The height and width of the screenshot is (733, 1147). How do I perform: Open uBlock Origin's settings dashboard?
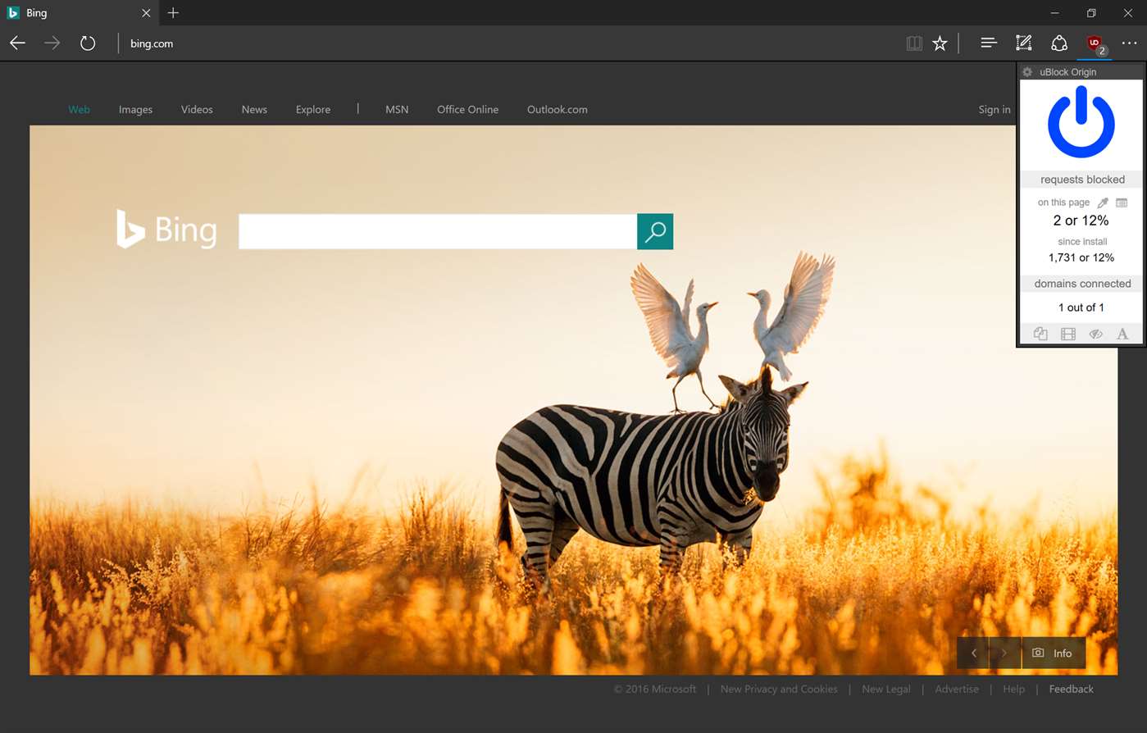click(x=1026, y=71)
